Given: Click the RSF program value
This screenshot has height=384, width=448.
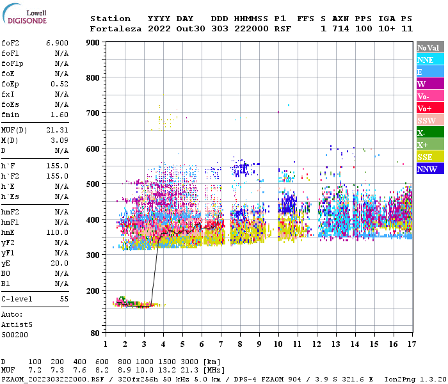Looking at the screenshot, I should point(283,29).
